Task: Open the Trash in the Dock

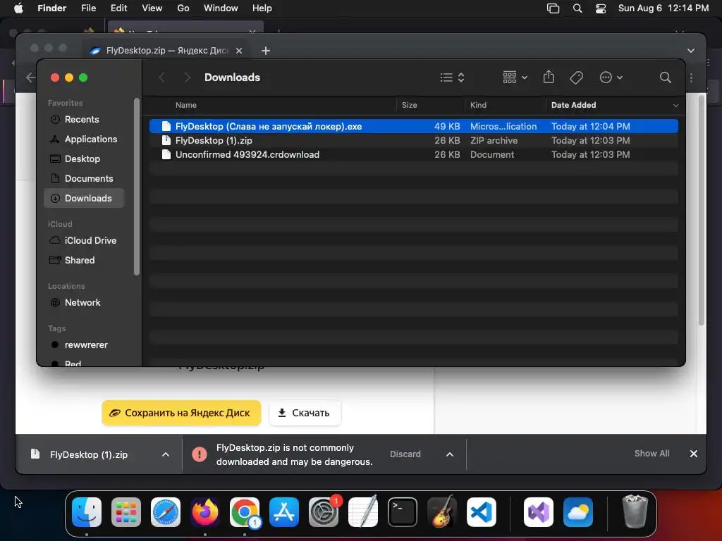Action: pos(635,512)
